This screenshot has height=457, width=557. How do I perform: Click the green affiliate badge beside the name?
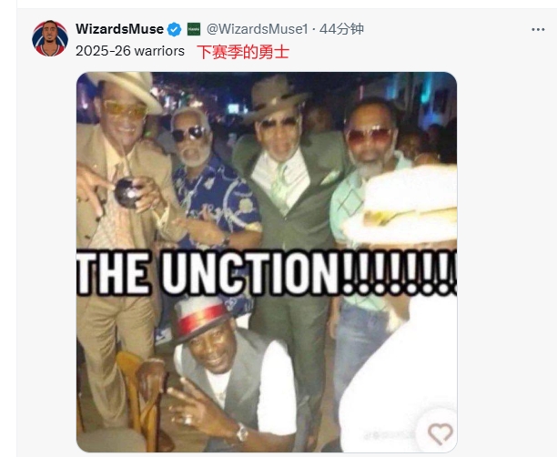[194, 29]
